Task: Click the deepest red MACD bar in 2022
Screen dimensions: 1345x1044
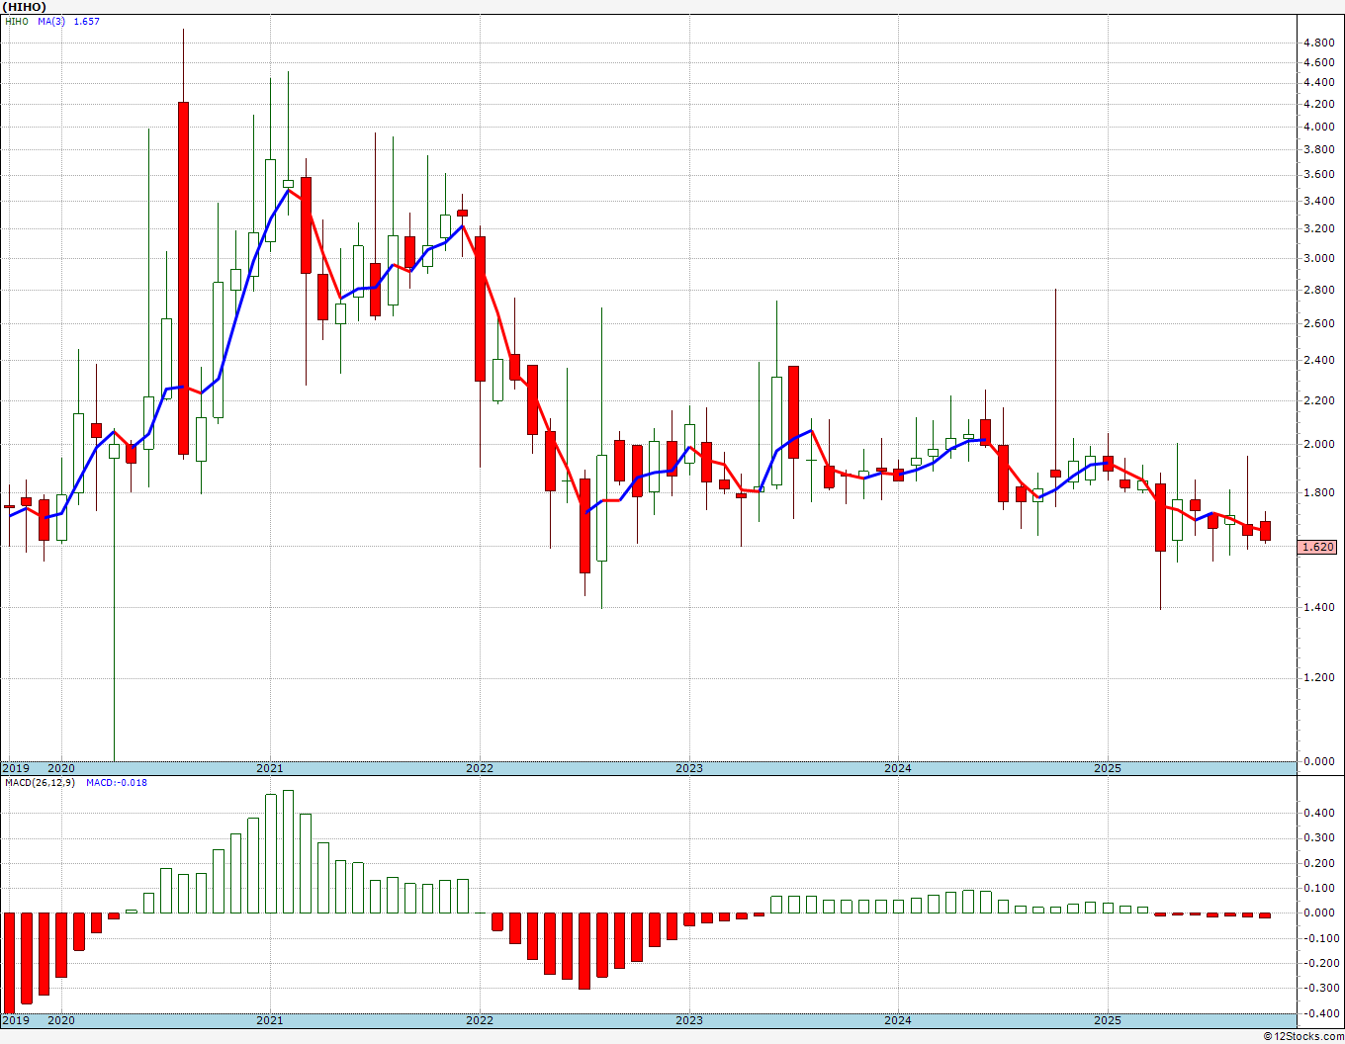Action: click(584, 951)
